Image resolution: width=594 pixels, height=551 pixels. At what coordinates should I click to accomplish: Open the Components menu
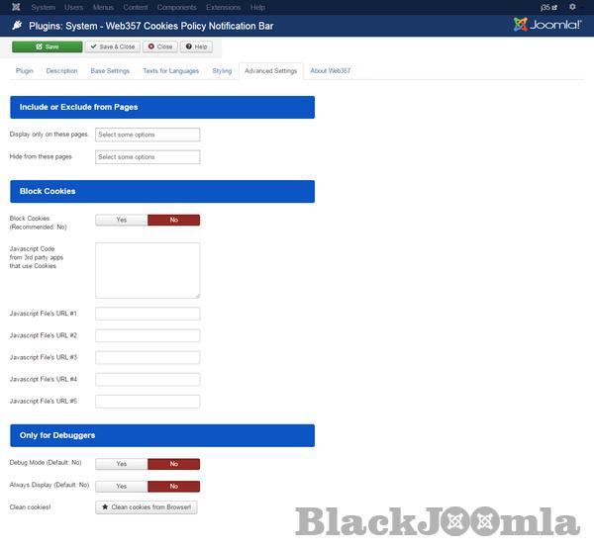pyautogui.click(x=176, y=7)
